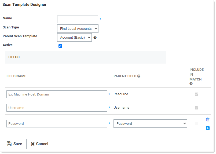216x154 pixels.
Task: Click Include in Match checkbox for Resource row
Action: pos(196,94)
